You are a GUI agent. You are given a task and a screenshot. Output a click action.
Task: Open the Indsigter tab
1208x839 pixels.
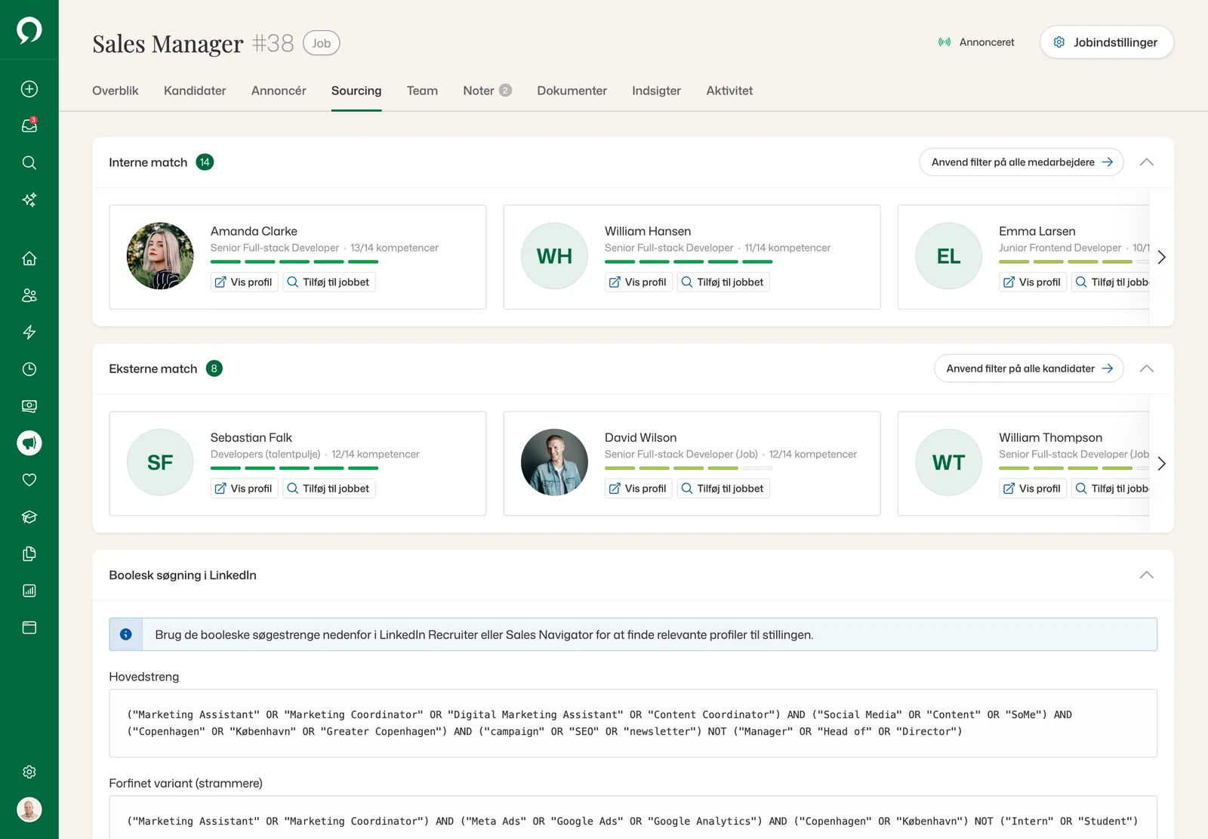656,91
